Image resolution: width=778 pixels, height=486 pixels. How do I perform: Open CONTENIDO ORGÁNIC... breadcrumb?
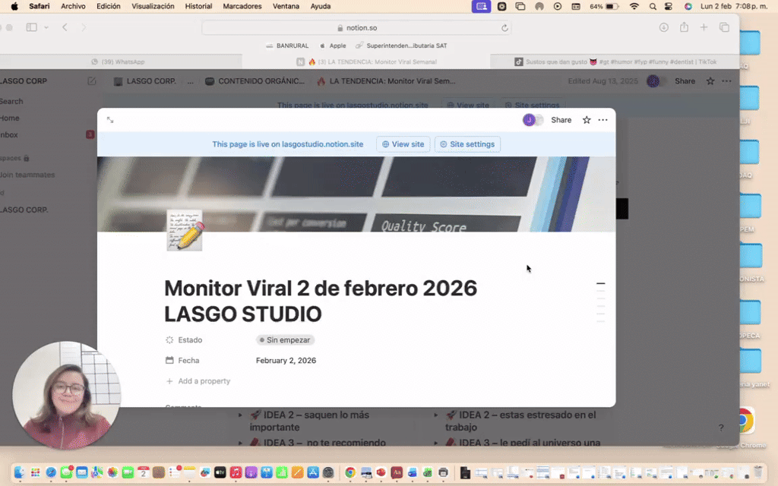tap(255, 81)
